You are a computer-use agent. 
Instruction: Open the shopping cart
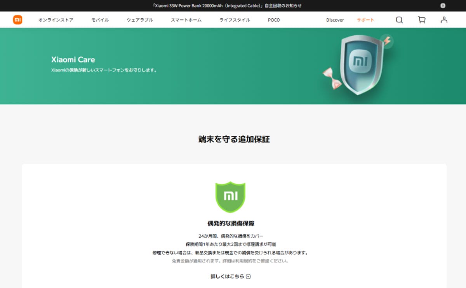(x=421, y=20)
